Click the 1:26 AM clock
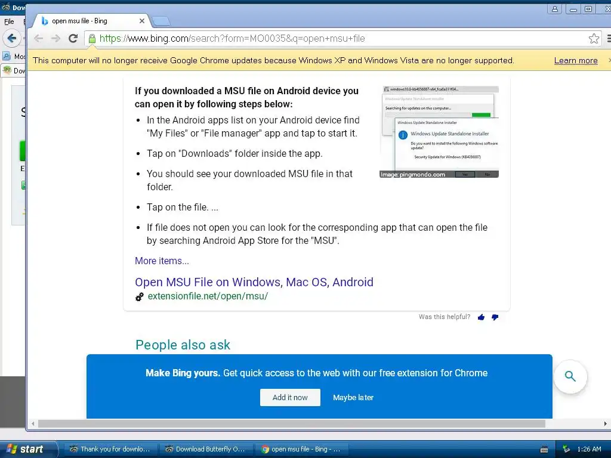Viewport: 611px width, 458px height. click(x=589, y=449)
